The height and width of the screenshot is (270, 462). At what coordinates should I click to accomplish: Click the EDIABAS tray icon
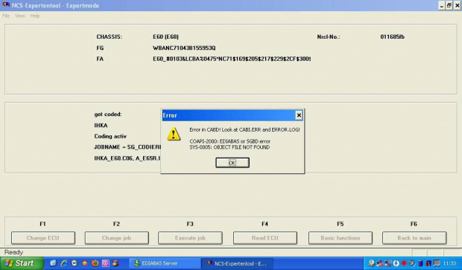(x=371, y=263)
